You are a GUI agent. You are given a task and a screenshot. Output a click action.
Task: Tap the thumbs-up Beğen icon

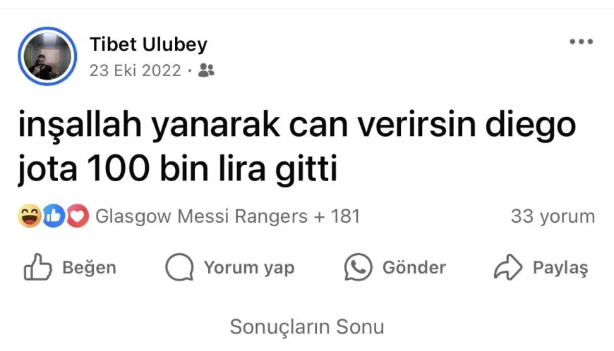pos(37,267)
